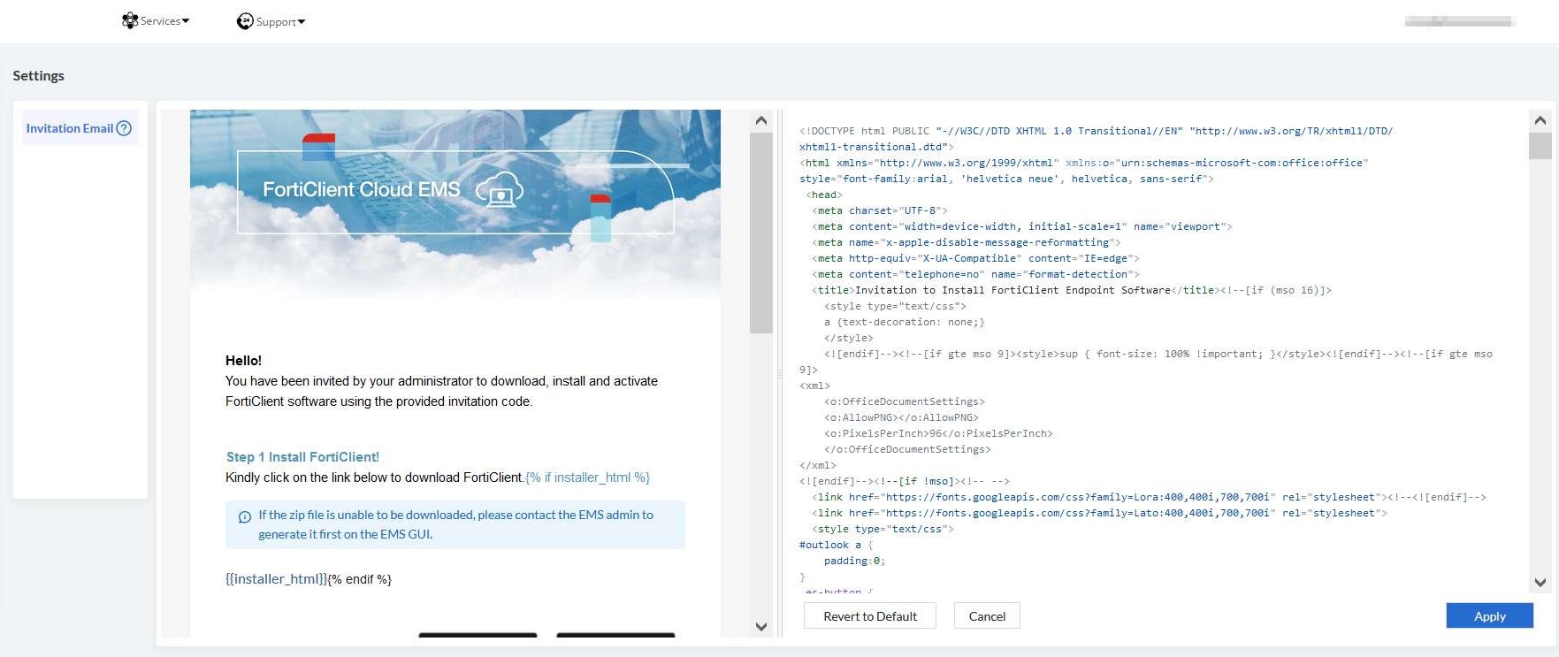Click the code editor scrollbar thumb
This screenshot has height=657, width=1559.
1540,146
